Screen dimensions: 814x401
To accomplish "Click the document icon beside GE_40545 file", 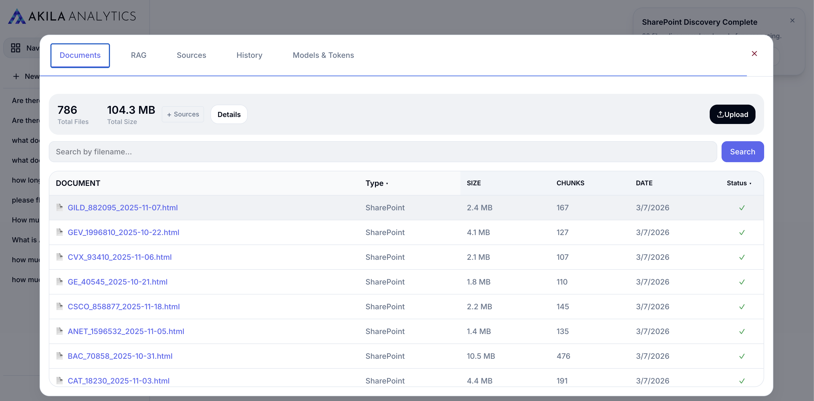I will [x=60, y=282].
